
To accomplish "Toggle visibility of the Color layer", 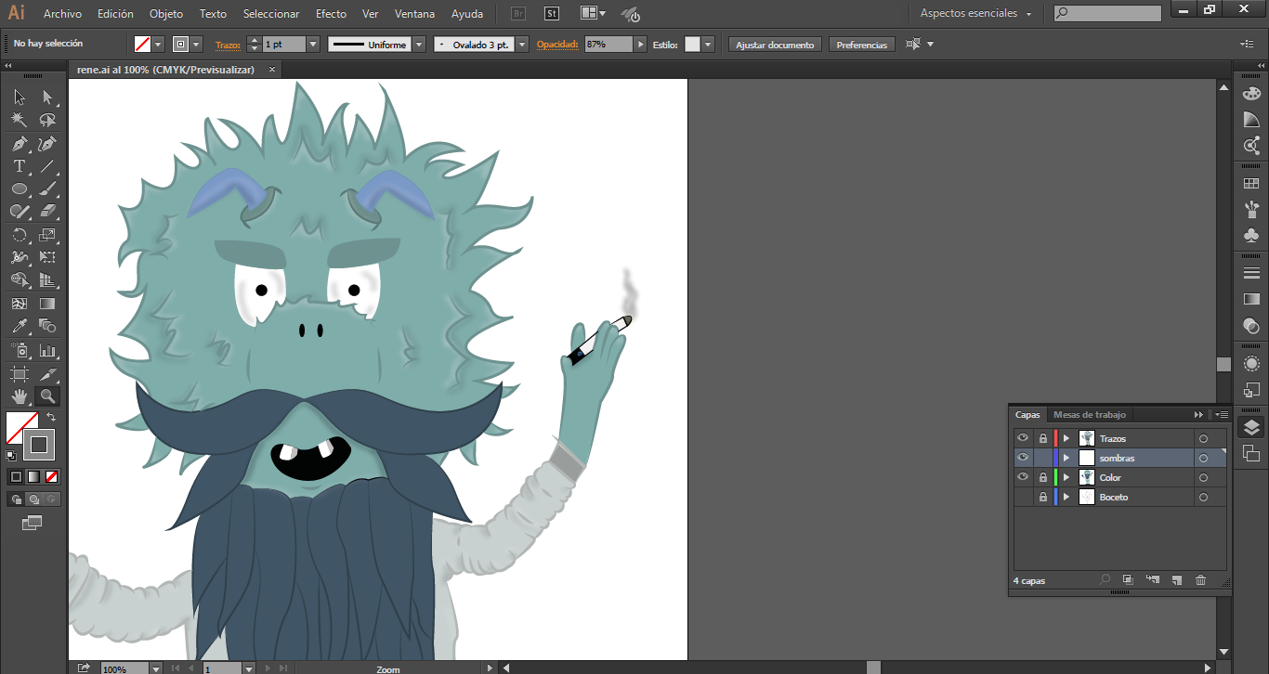I will click(x=1023, y=477).
